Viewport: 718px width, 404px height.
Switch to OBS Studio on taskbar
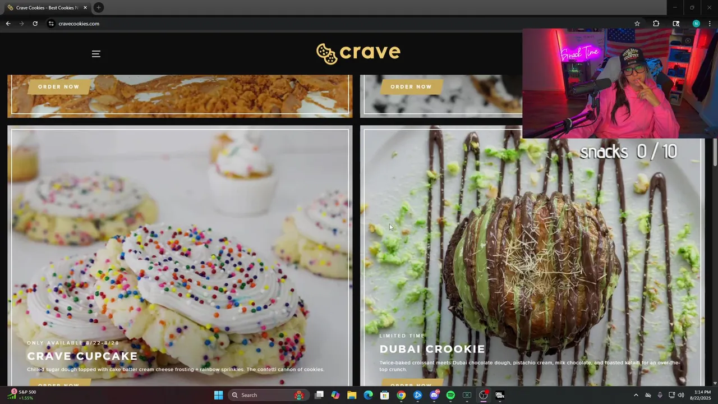pos(484,395)
